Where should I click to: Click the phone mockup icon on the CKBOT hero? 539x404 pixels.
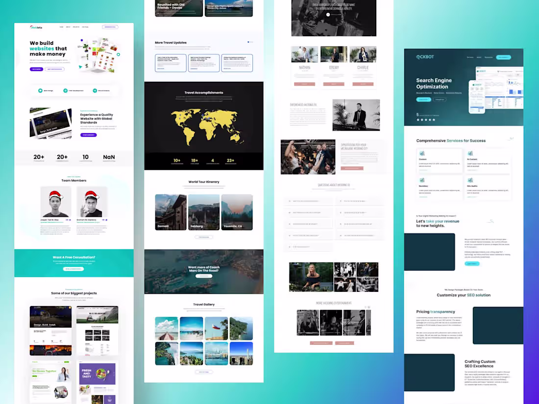(x=476, y=96)
